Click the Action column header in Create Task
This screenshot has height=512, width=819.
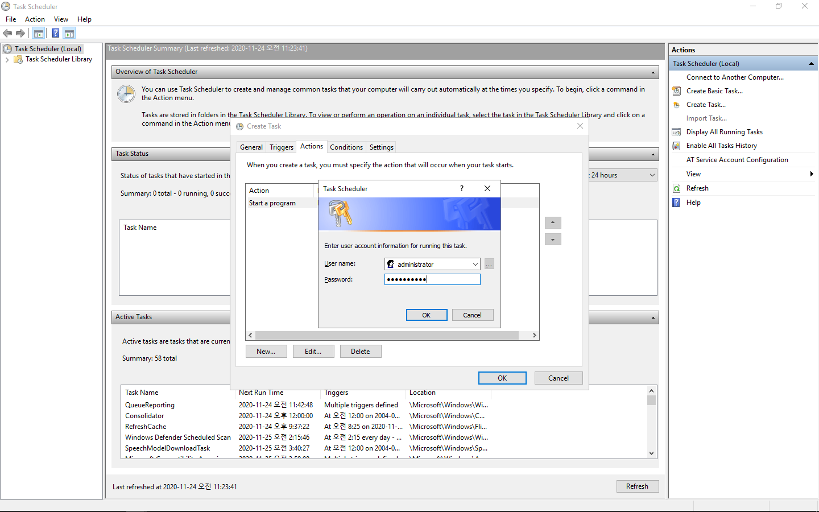click(281, 191)
